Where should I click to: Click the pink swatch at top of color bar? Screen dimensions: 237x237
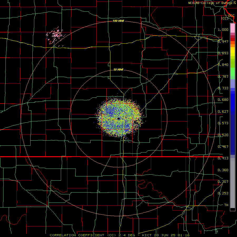(233, 28)
